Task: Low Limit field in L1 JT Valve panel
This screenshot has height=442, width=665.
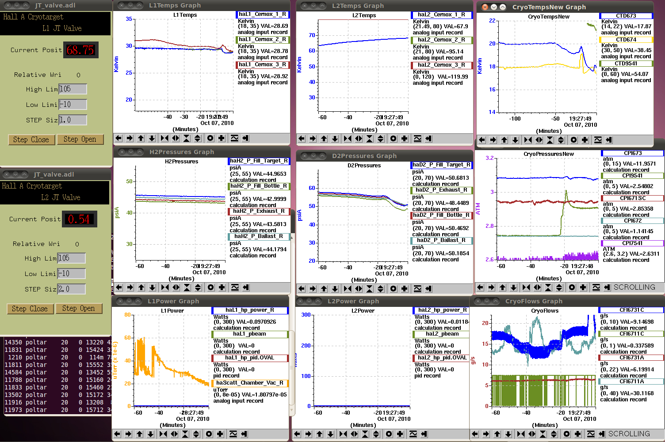Action: [73, 105]
